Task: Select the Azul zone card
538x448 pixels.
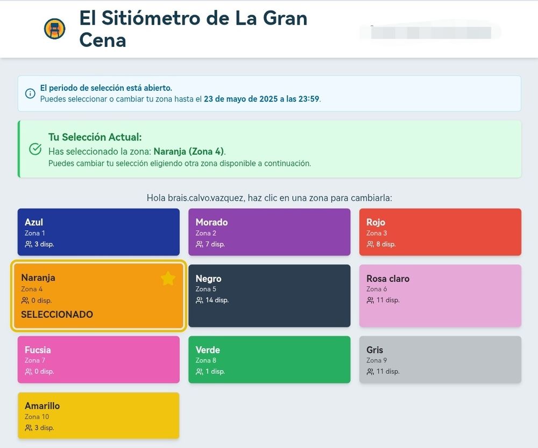Action: pyautogui.click(x=98, y=232)
